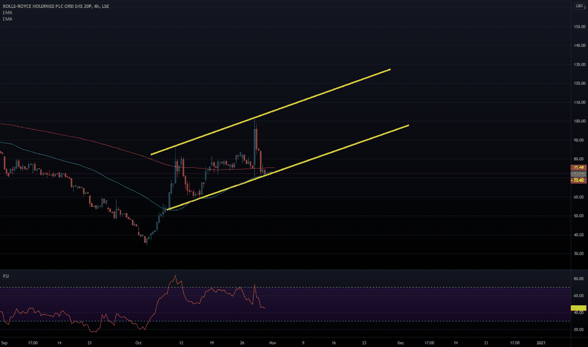Click the red 72.40 price tag
Screen dimensions: 588x347
(x=579, y=180)
